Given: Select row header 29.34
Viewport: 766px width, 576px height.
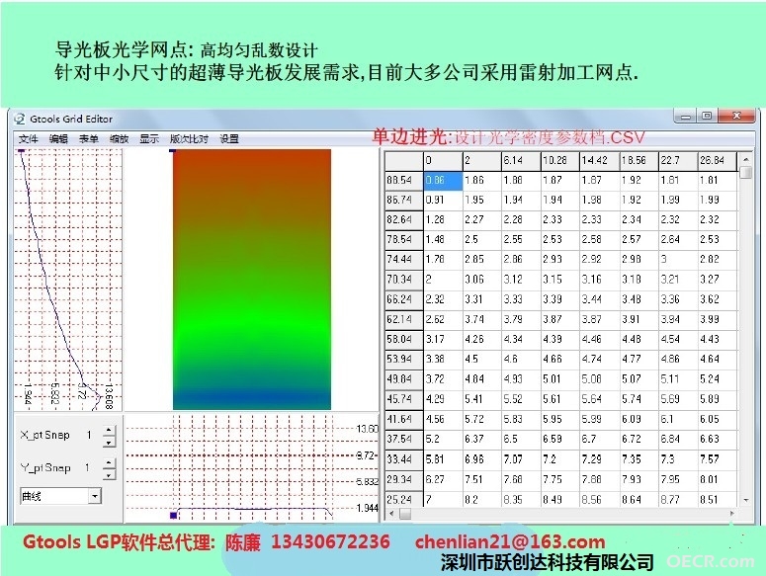Looking at the screenshot, I should point(403,479).
